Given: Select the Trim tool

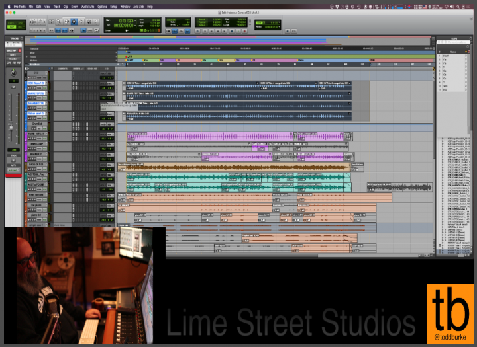Looking at the screenshot, I should tap(66, 22).
